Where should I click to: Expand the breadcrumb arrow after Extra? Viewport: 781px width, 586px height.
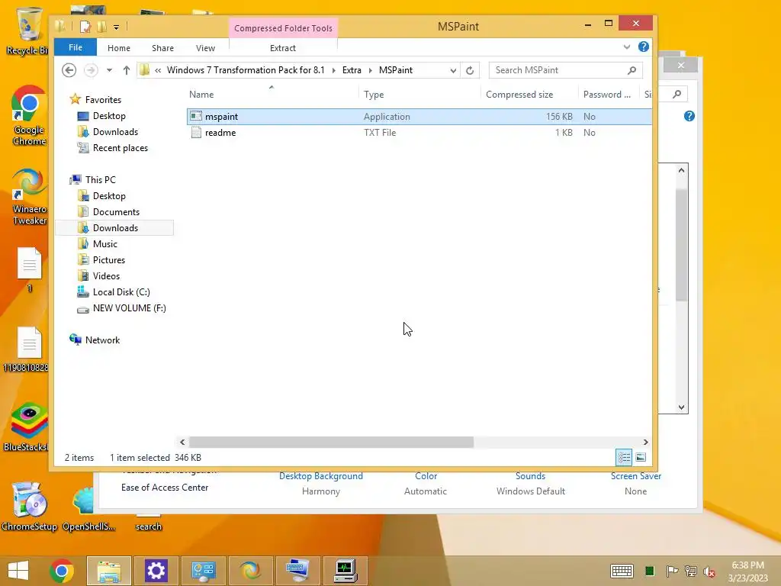[370, 70]
